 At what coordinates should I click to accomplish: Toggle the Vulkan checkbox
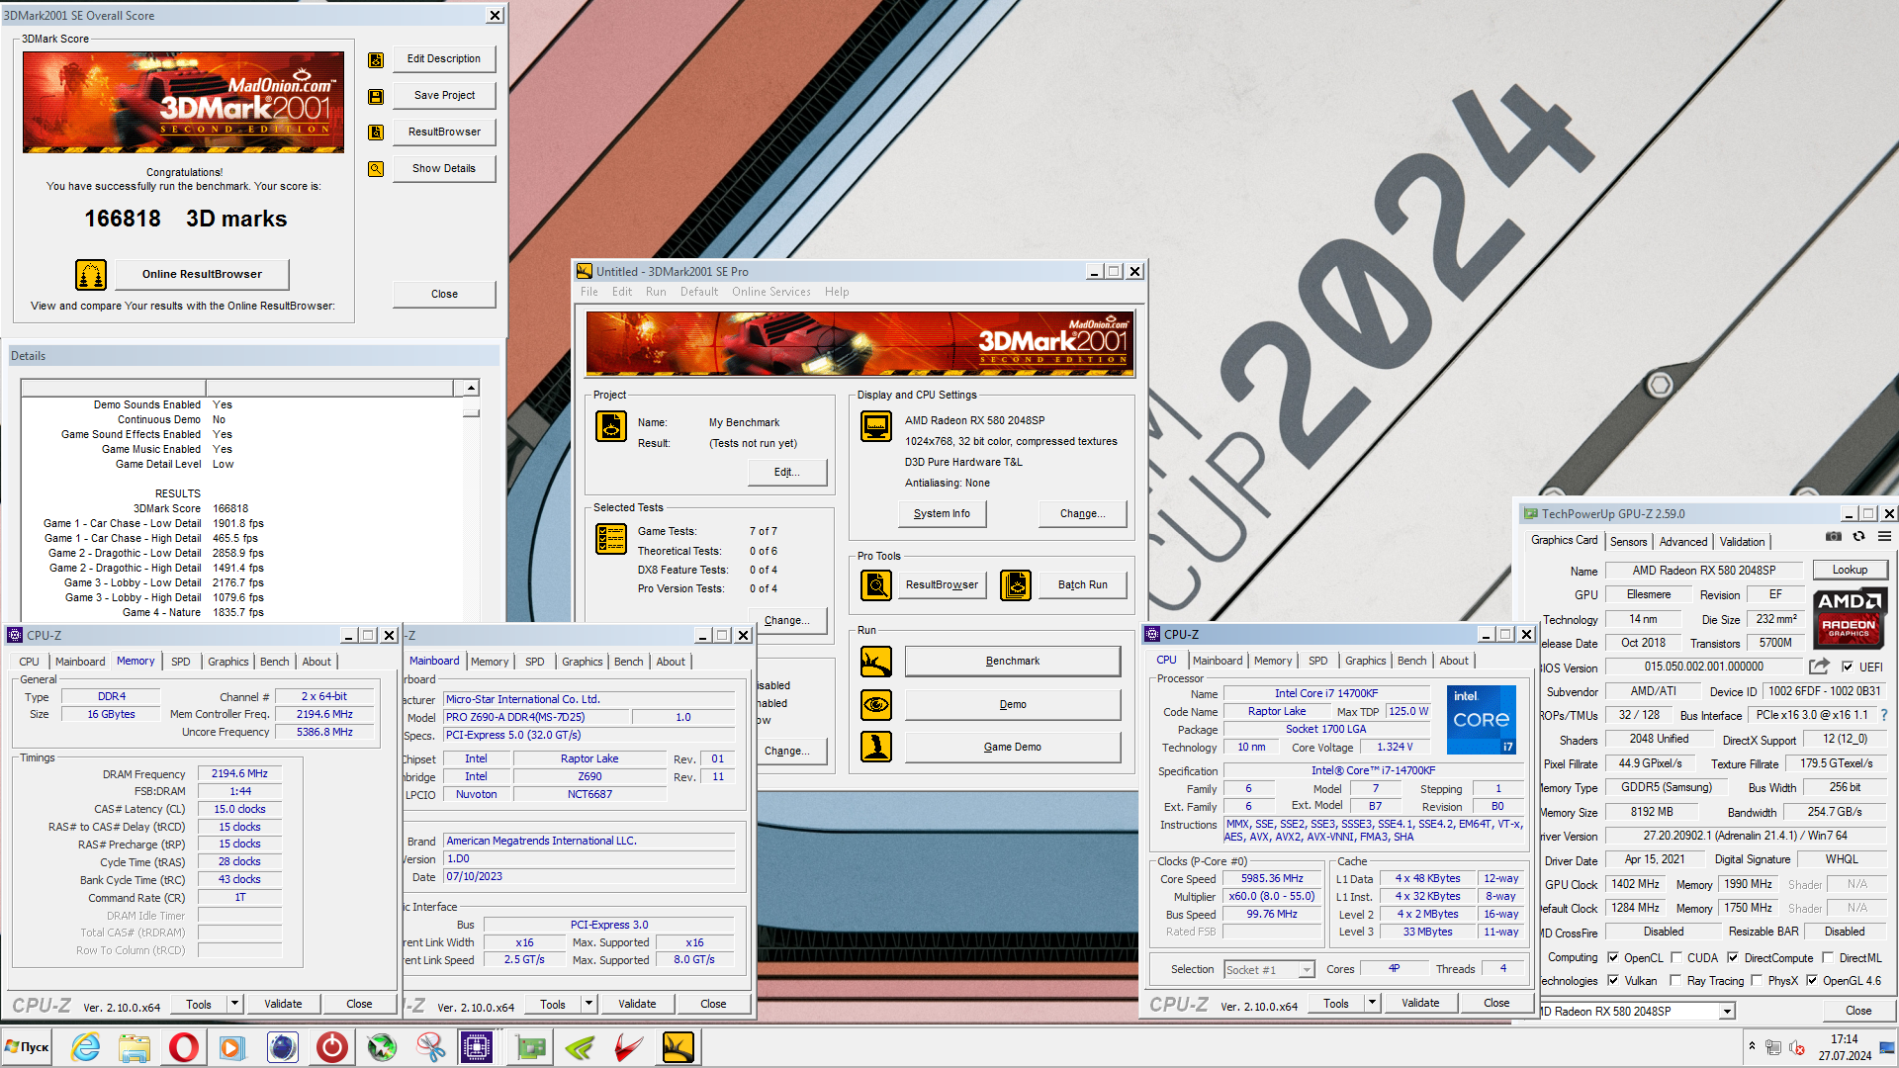[1613, 981]
